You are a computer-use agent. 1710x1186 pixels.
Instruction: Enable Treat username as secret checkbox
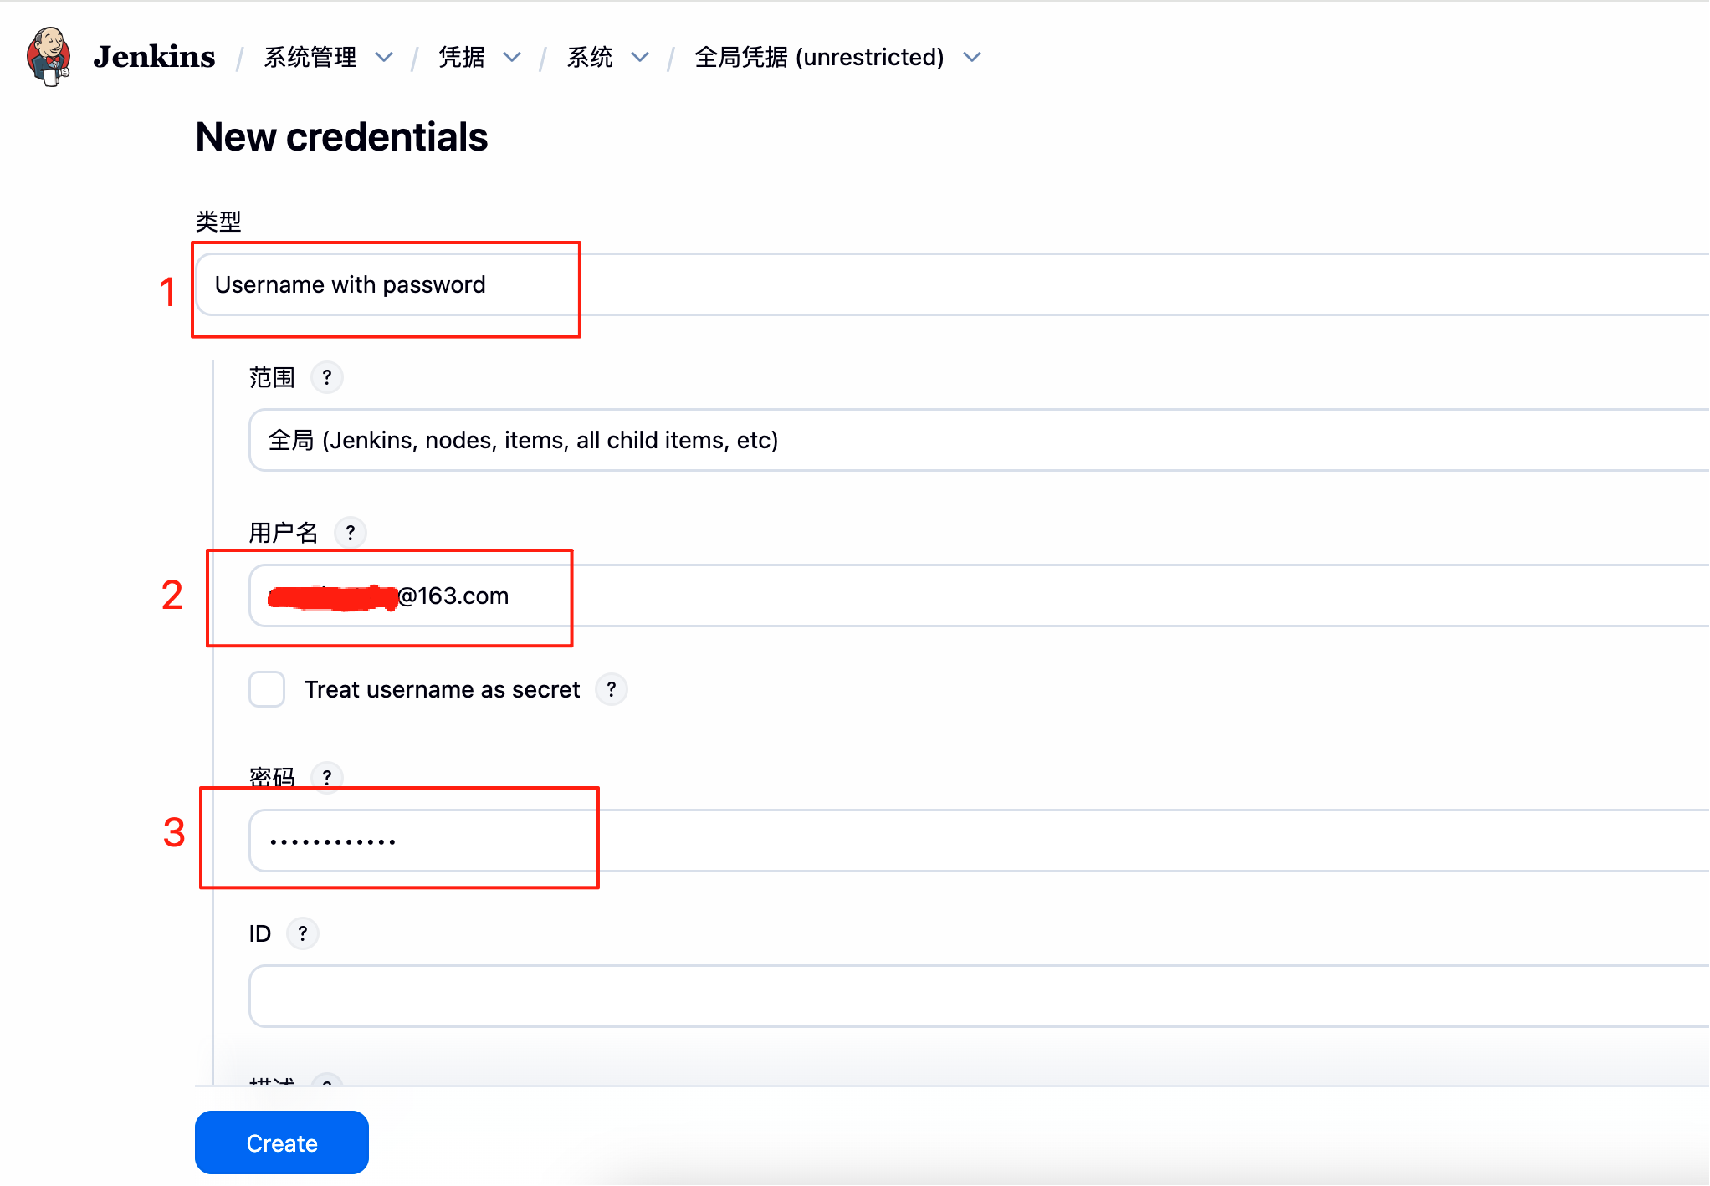point(267,690)
